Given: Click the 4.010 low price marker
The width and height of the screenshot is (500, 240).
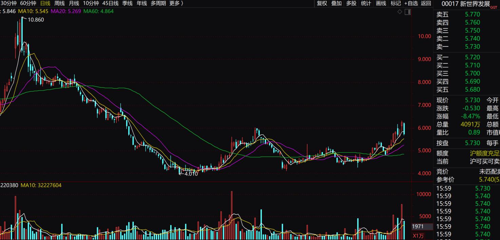Looking at the screenshot, I should coord(191,174).
